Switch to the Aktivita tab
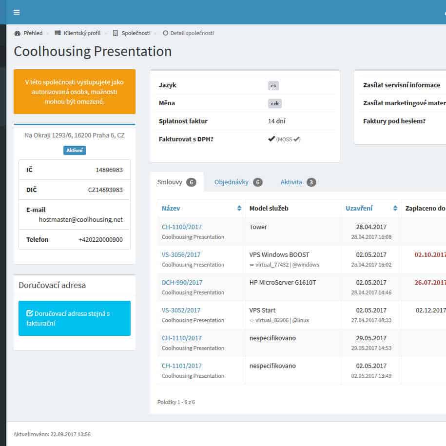The image size is (446, 446). pos(298,182)
